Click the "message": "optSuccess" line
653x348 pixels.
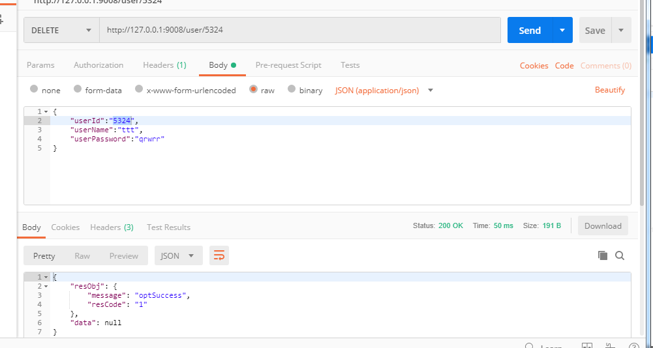139,296
